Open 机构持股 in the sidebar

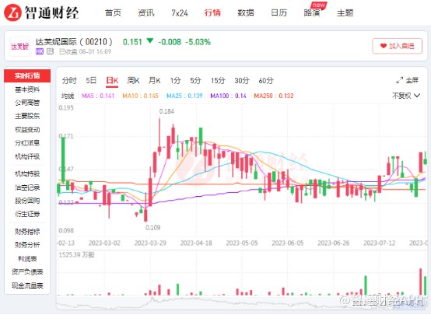coord(27,173)
